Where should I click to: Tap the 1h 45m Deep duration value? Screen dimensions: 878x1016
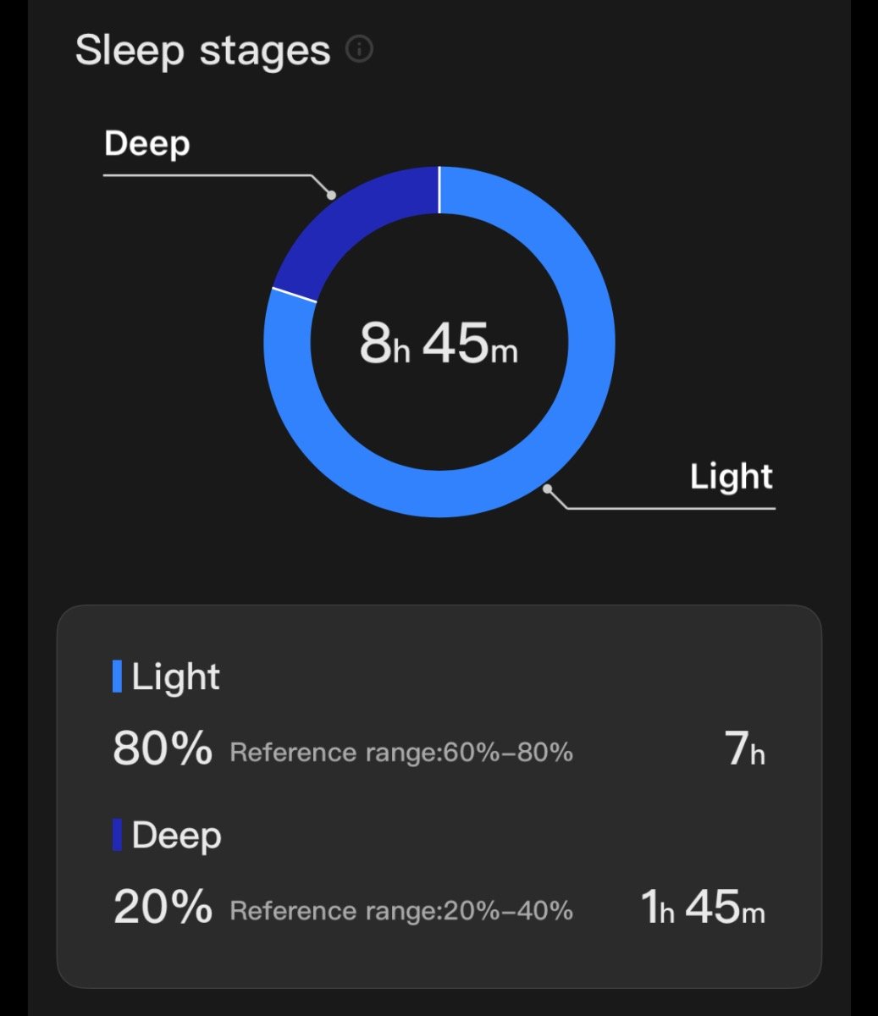[703, 907]
